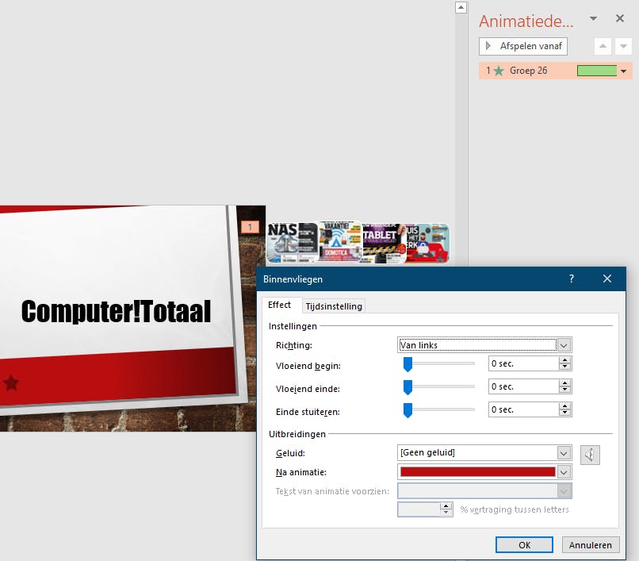Viewport: 639px width, 561px height.
Task: Click the animation number 1 tag on slide
Action: pyautogui.click(x=250, y=227)
